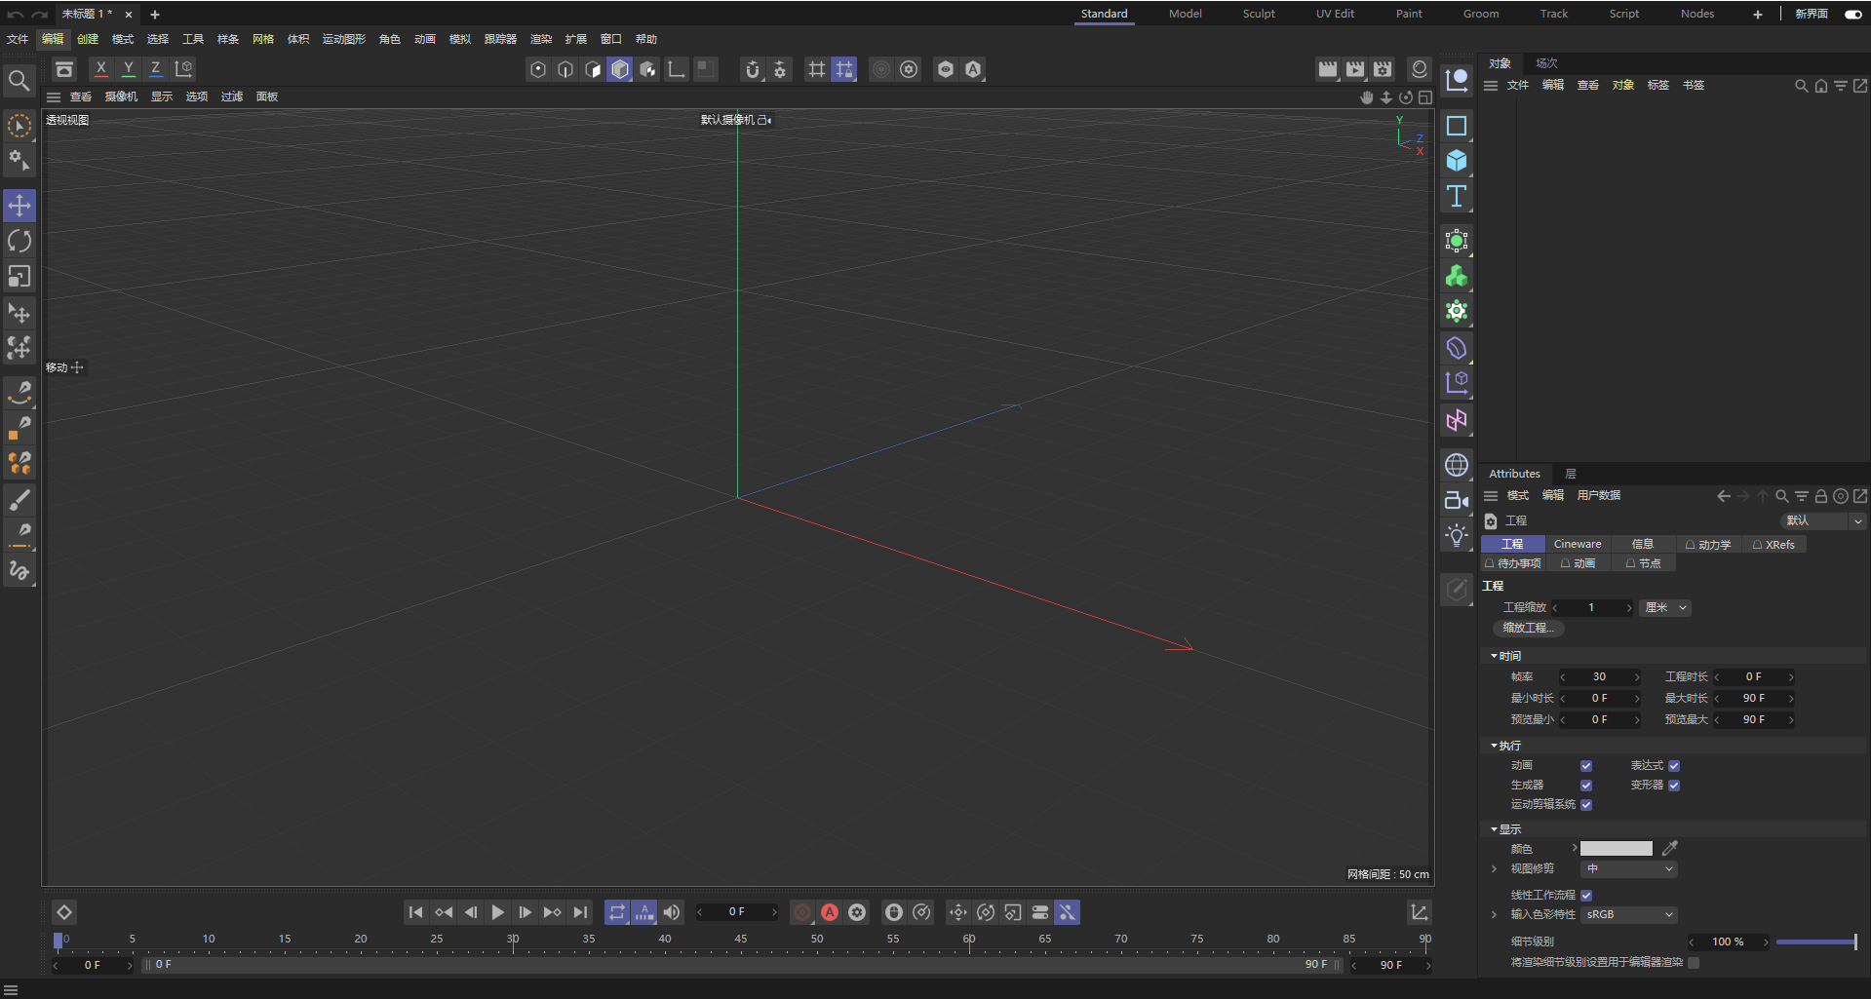Add a Light object
Screen dimensions: 1871x999
tap(1457, 535)
